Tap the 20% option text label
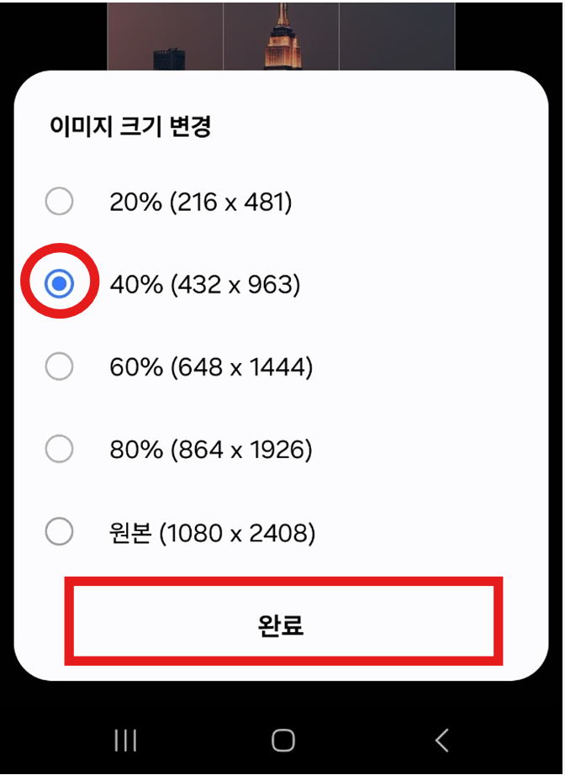 coord(202,201)
